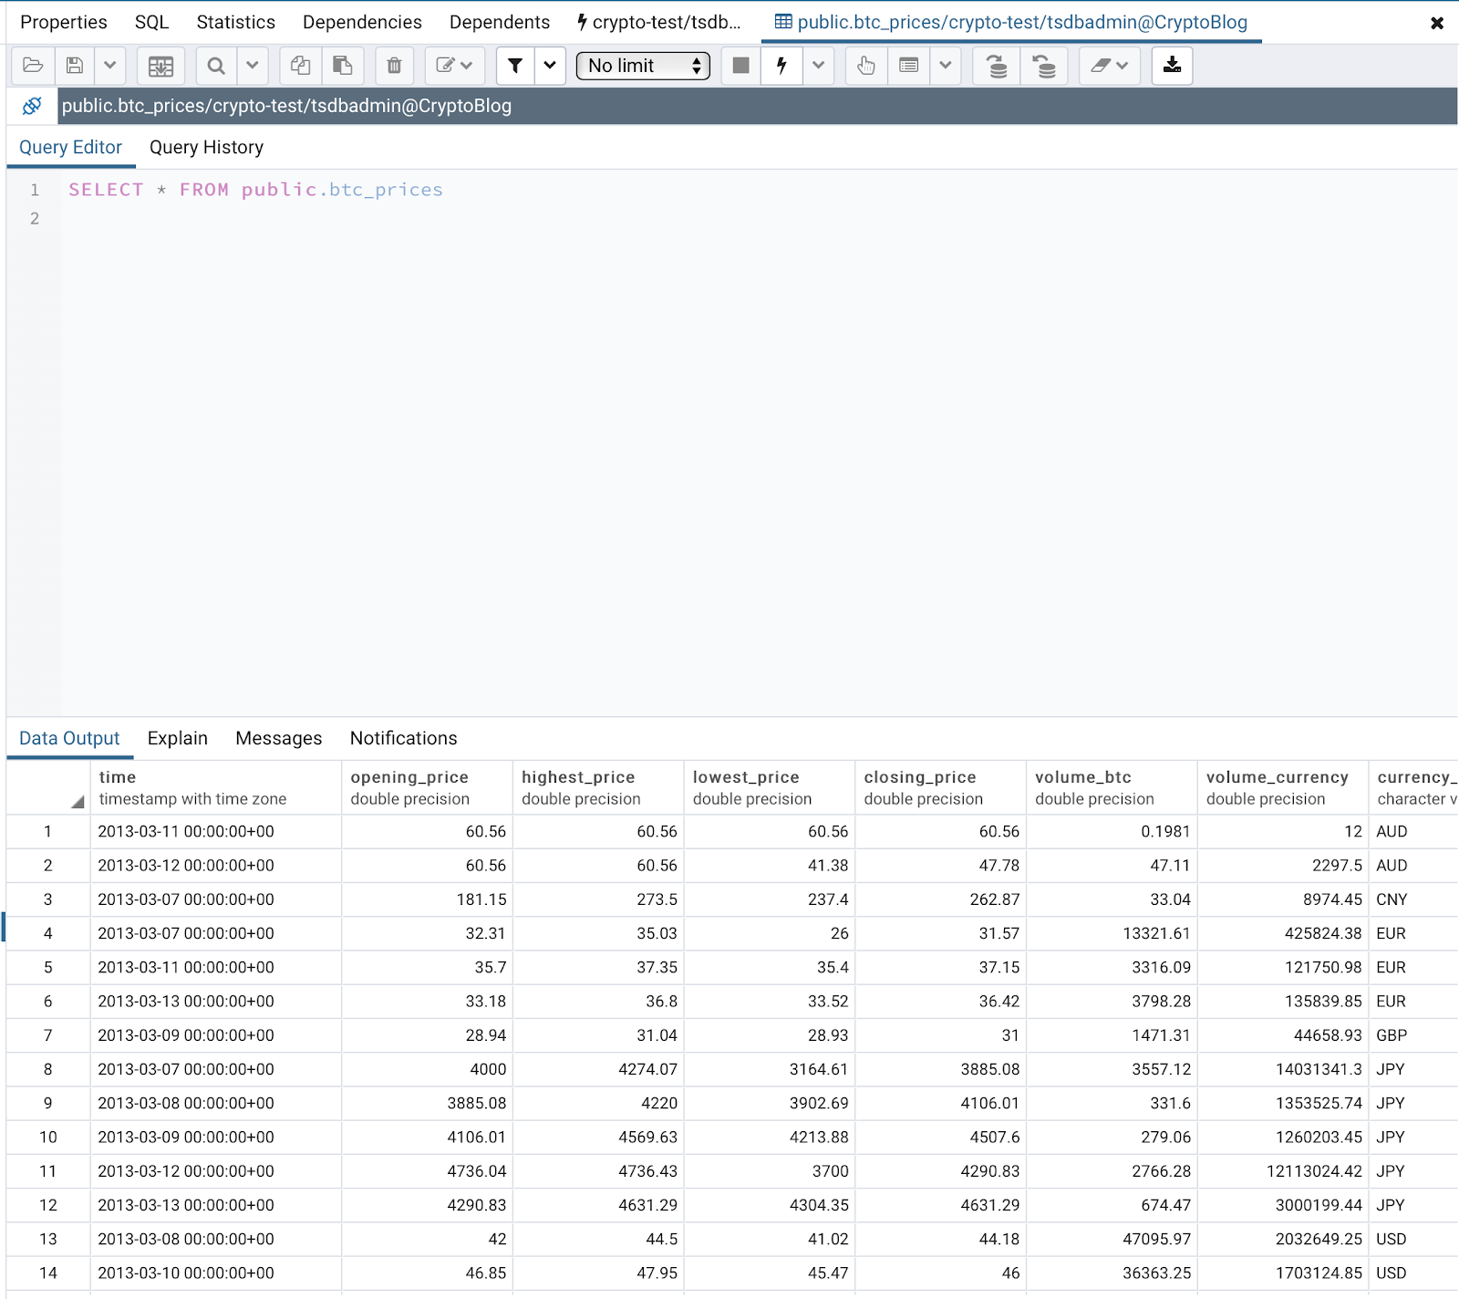Switch to the Query History tab
This screenshot has height=1299, width=1459.
206,148
